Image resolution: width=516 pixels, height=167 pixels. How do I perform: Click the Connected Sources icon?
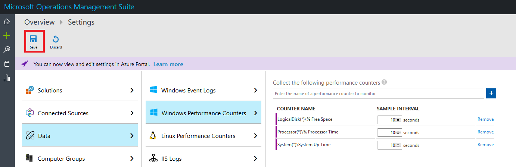(30, 113)
